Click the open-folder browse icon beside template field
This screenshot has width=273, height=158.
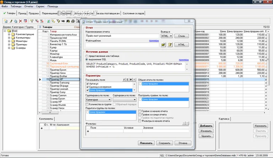(x=164, y=45)
